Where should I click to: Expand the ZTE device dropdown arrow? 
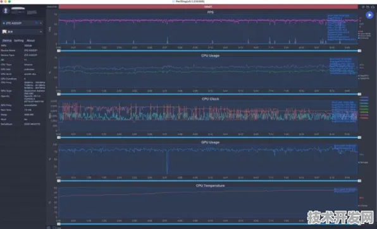tap(41, 23)
